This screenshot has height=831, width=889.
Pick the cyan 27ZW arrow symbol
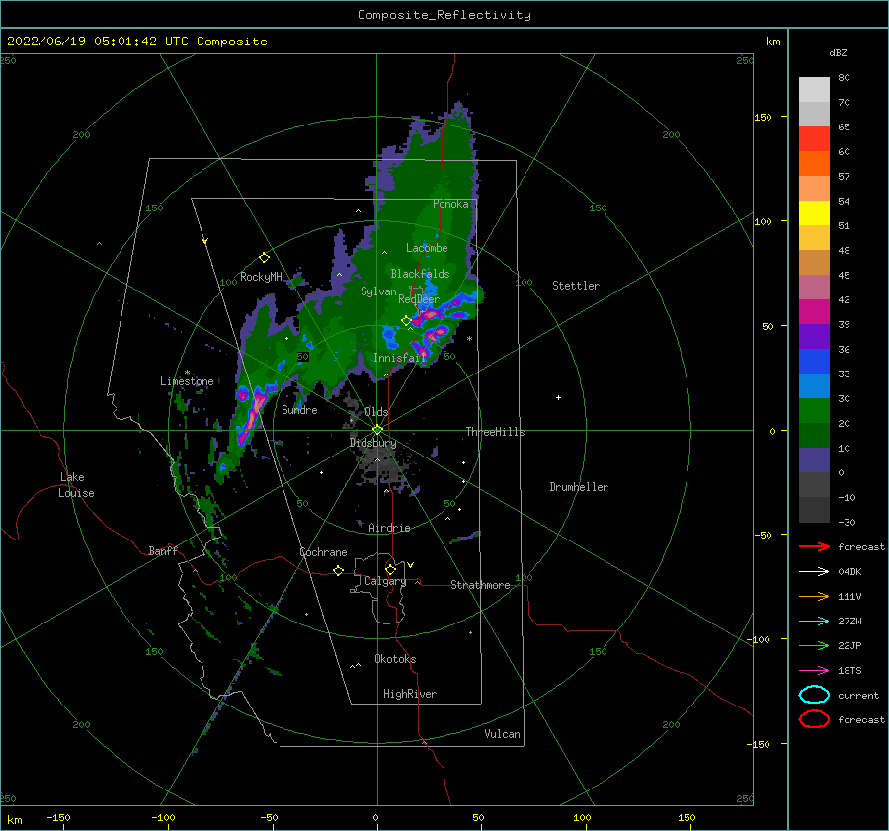click(814, 622)
